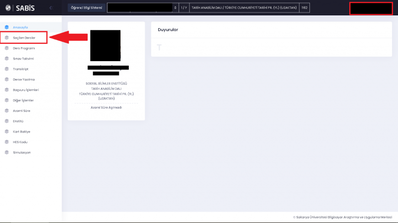The height and width of the screenshot is (223, 398).
Task: Click the icon beside Seçilen Dersler
Action: (6, 38)
